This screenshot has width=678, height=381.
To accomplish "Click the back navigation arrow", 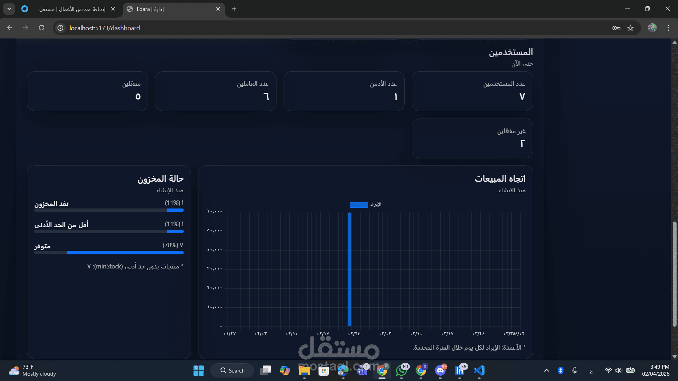I will (x=10, y=28).
